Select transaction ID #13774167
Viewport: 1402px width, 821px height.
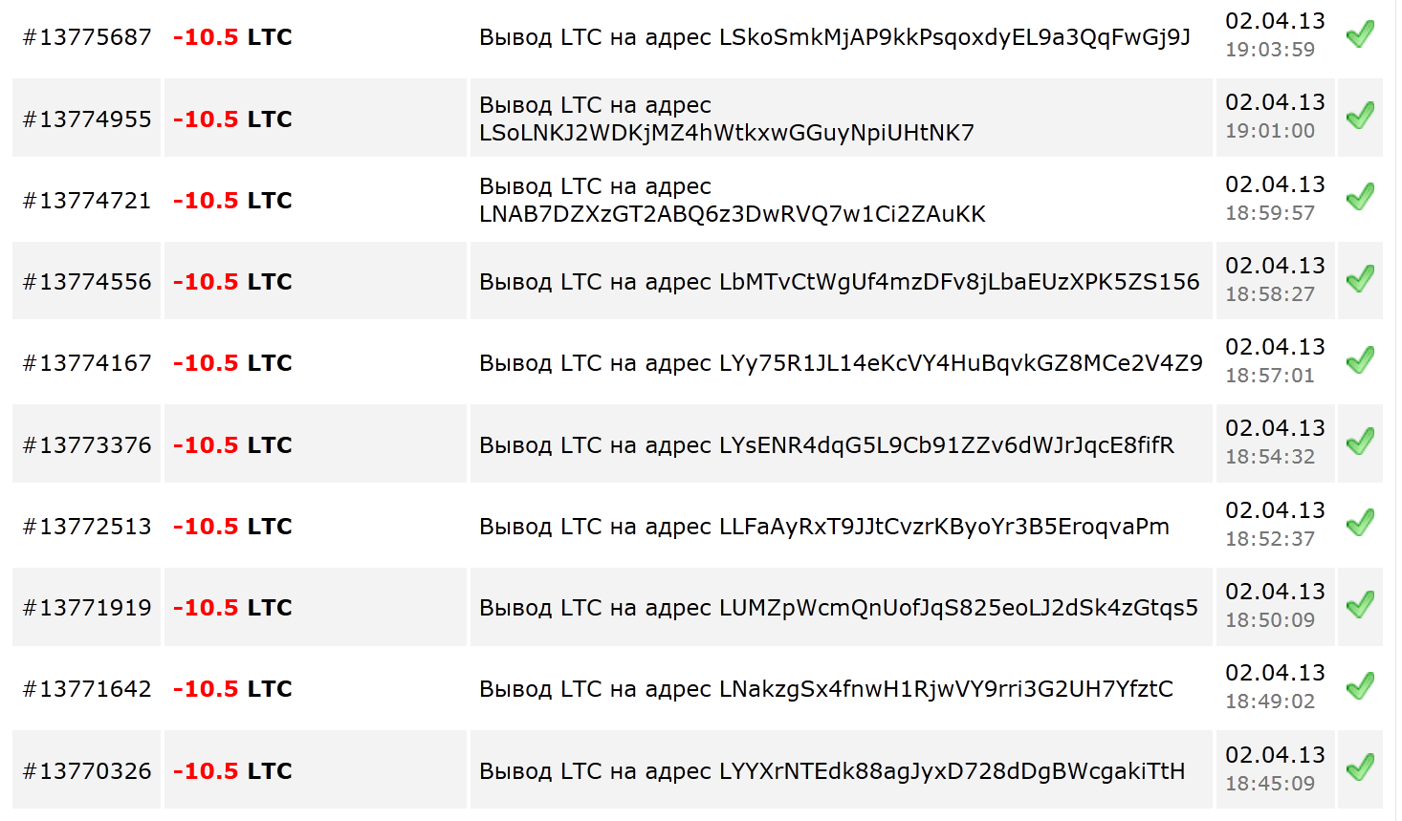pyautogui.click(x=87, y=363)
